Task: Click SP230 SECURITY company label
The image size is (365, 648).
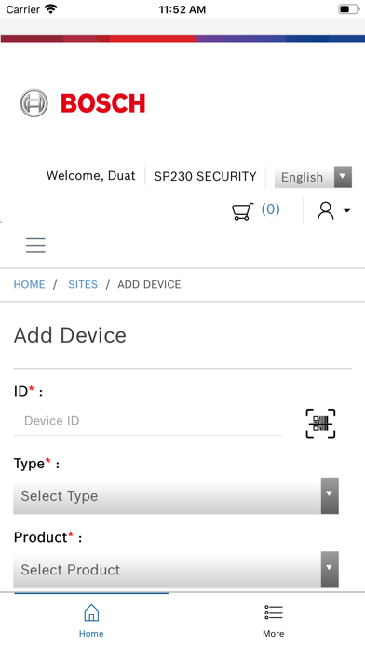Action: point(206,177)
